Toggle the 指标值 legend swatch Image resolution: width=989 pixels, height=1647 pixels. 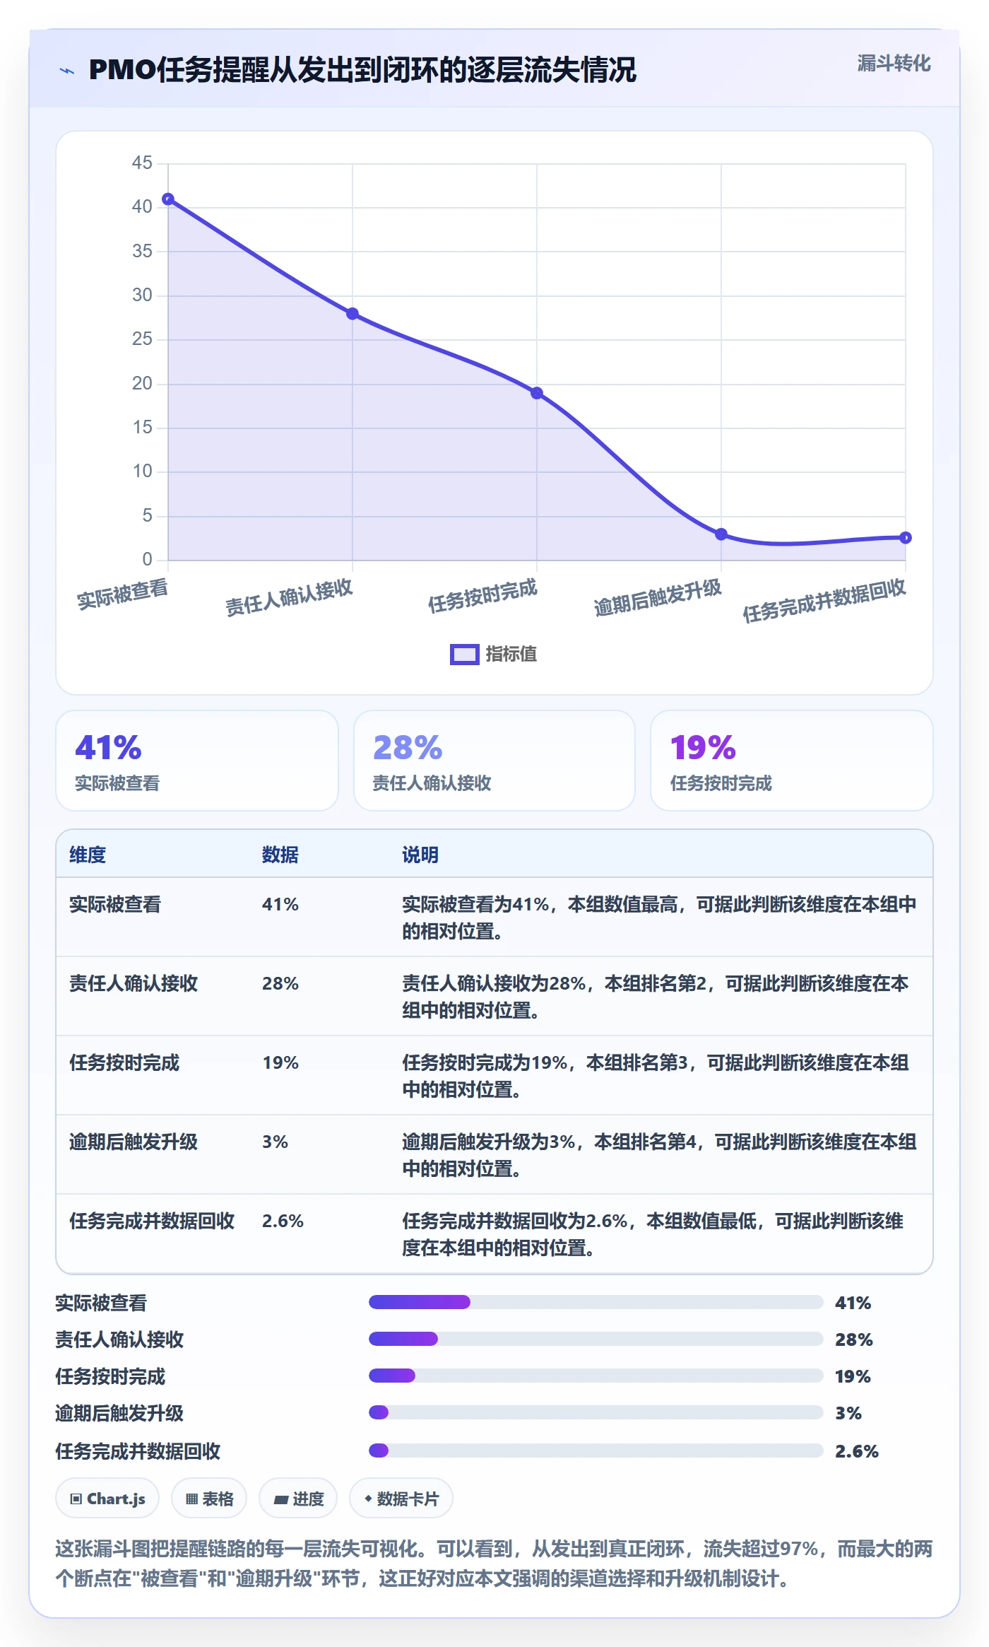[465, 655]
